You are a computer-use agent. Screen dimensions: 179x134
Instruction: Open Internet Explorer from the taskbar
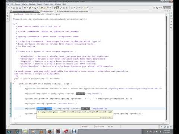18,131
